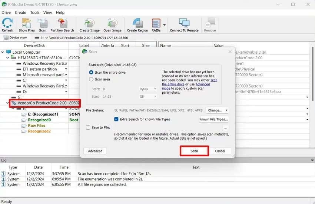Open the Change... file system dropdown

point(217,110)
